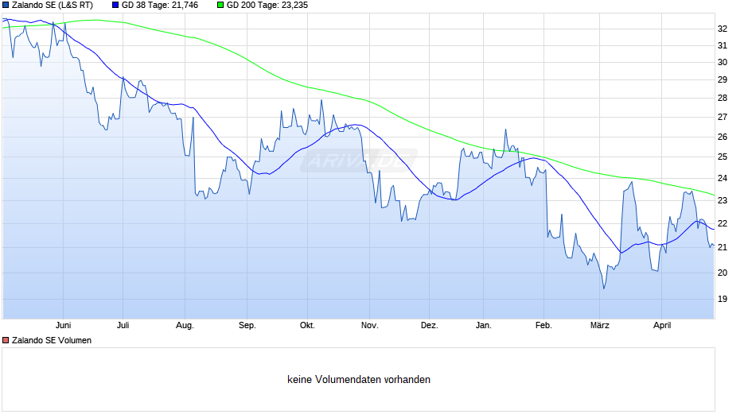Select the GD 200 Tage: 23,235 label
The width and height of the screenshot is (748, 418).
coord(267,6)
